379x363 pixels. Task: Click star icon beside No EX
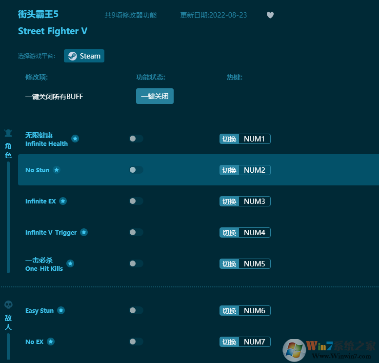(51, 342)
